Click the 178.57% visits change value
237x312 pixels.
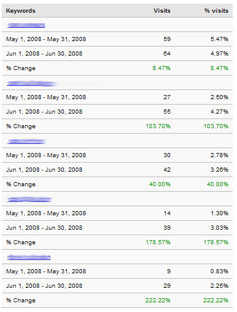point(158,242)
